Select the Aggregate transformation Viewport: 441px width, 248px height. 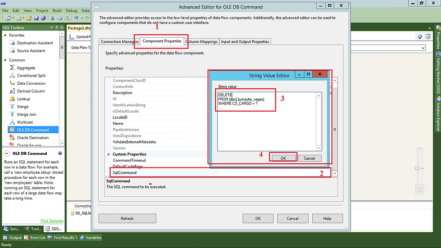pos(26,68)
